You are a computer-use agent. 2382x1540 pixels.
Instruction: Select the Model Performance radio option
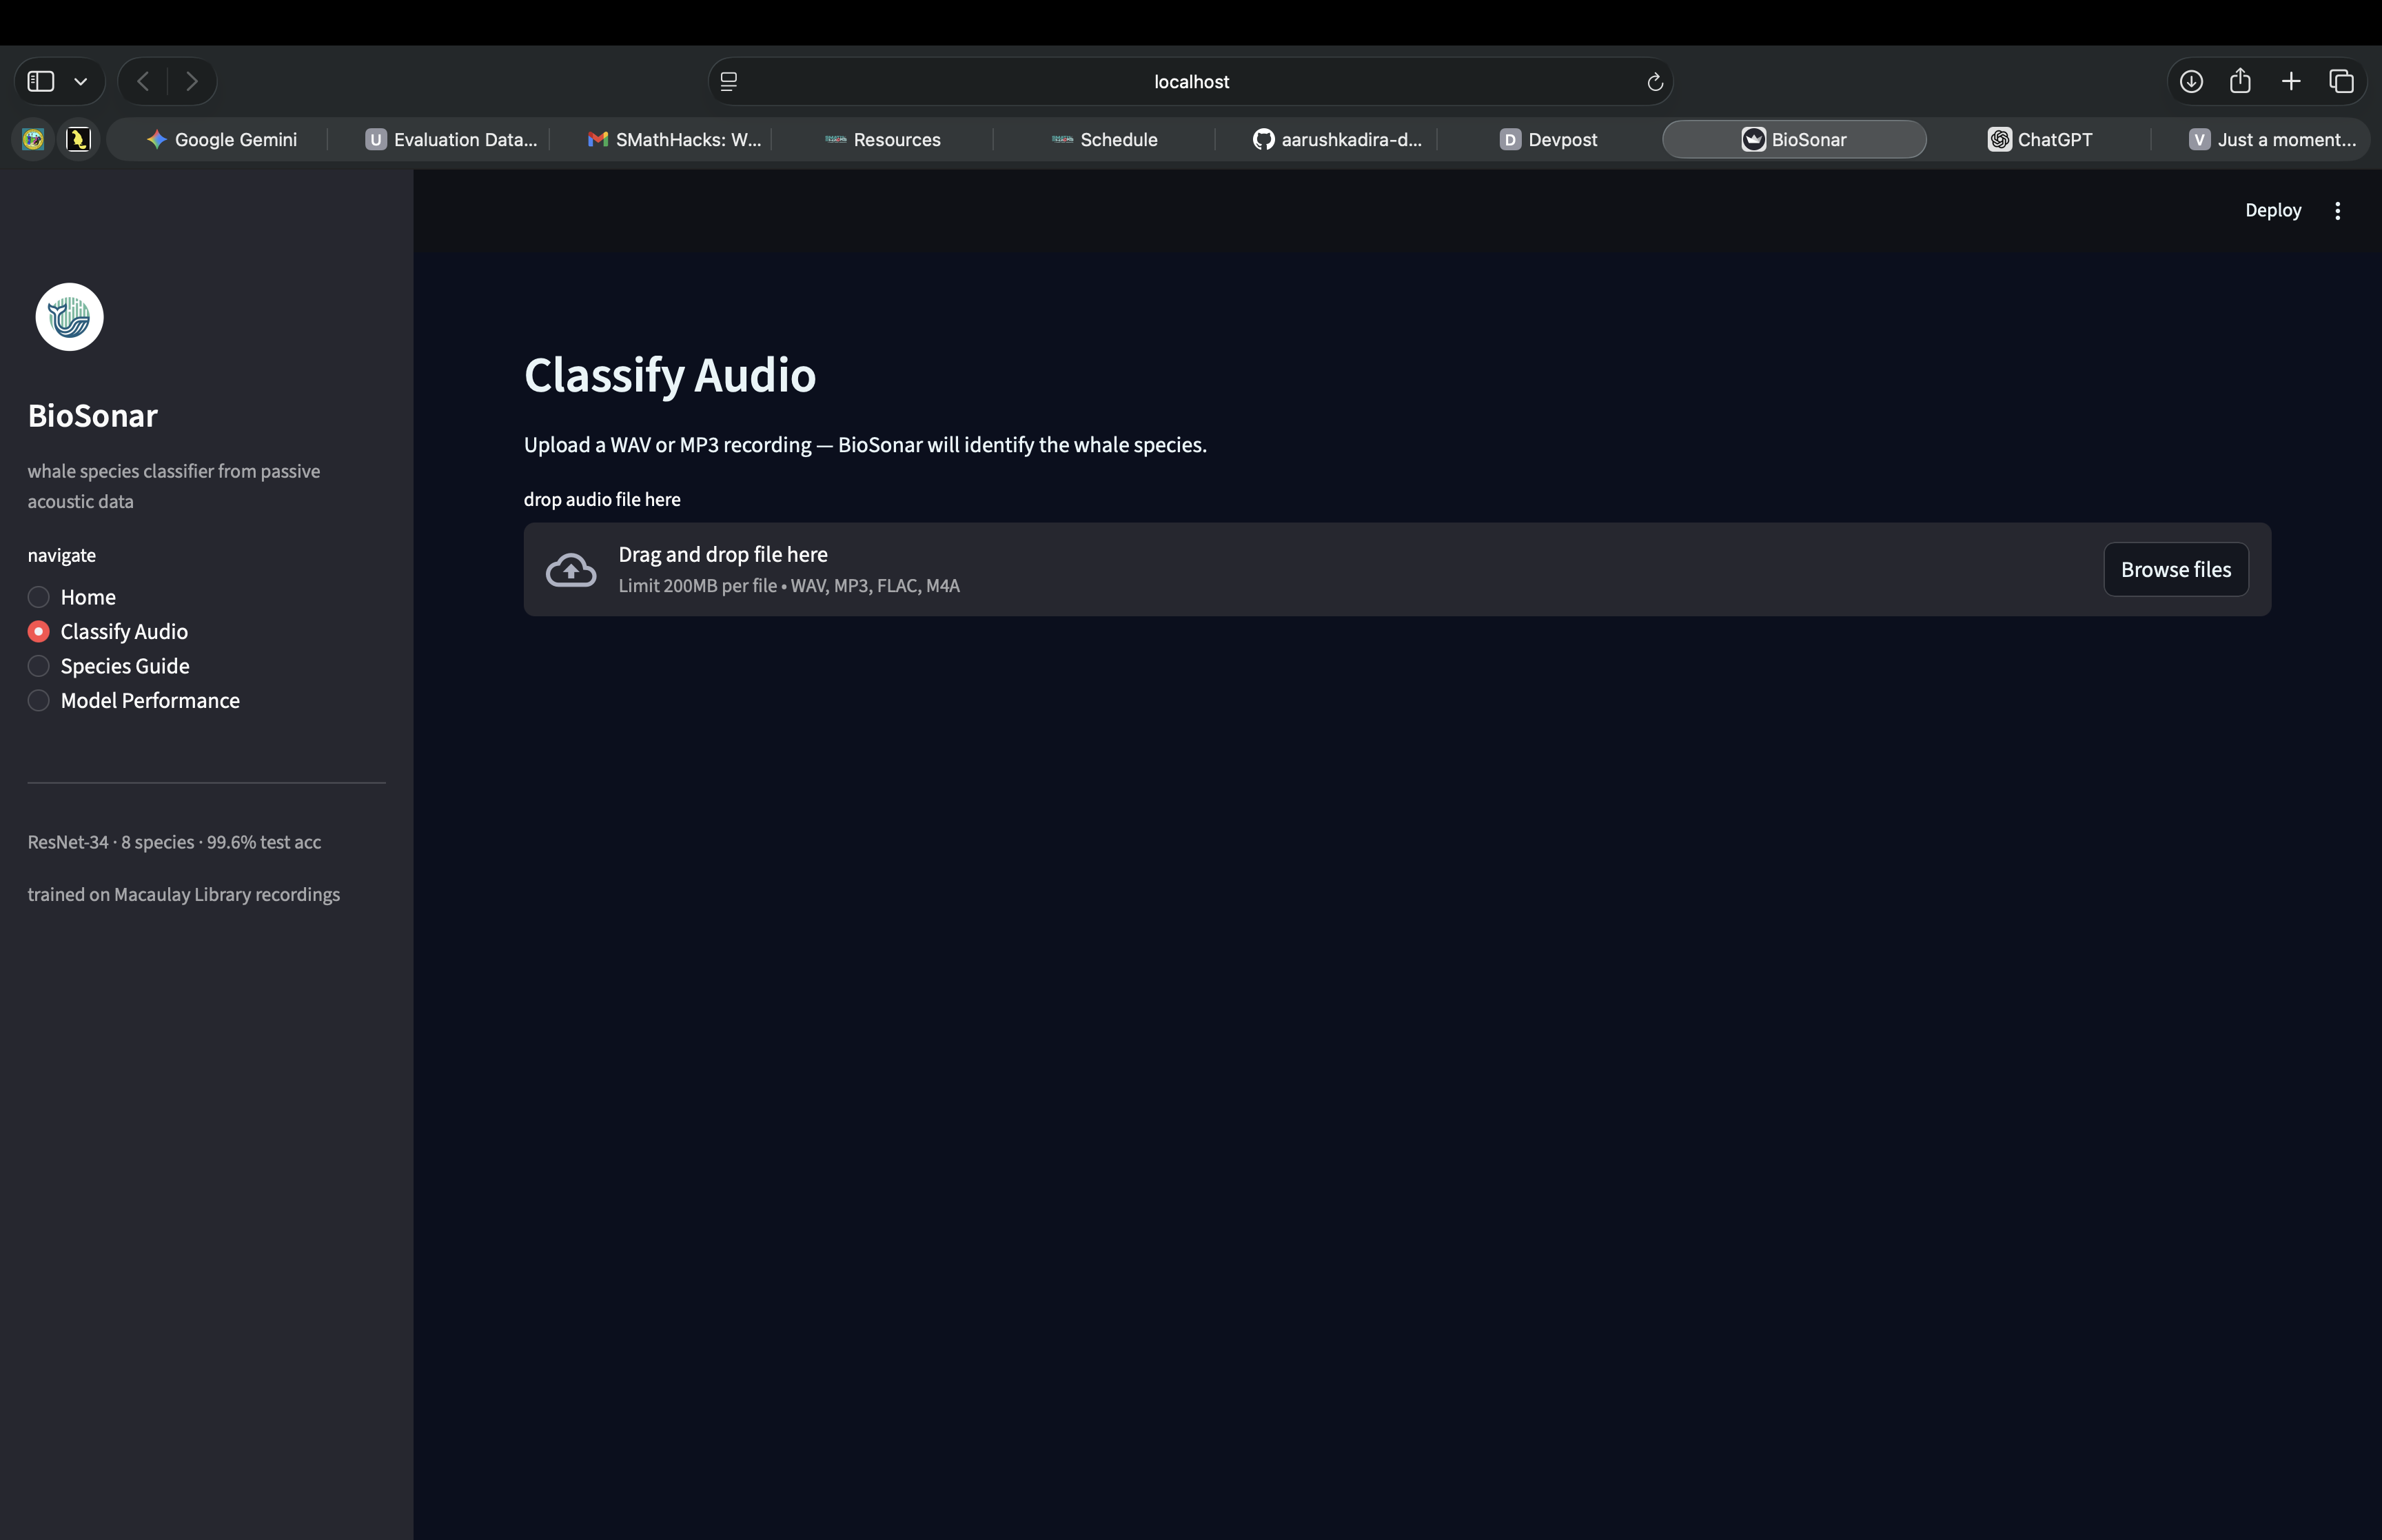coord(39,700)
